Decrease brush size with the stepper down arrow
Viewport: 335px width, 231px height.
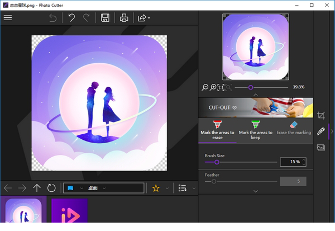click(x=304, y=164)
